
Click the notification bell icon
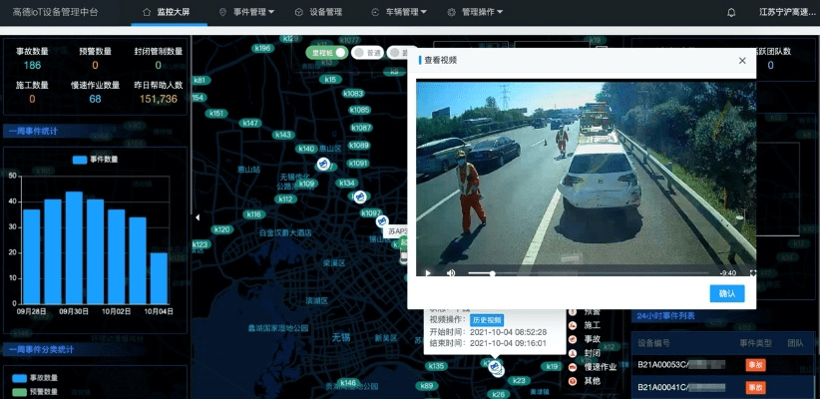731,13
